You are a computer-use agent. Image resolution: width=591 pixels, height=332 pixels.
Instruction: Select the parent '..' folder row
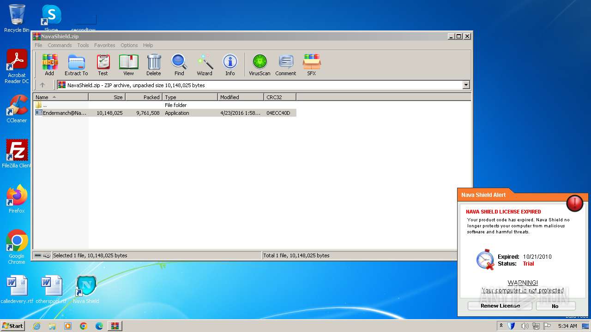pyautogui.click(x=165, y=105)
